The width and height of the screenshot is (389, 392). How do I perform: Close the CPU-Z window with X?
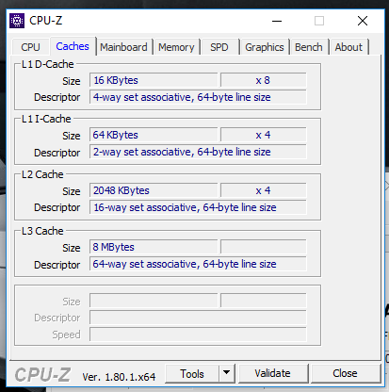coord(363,21)
